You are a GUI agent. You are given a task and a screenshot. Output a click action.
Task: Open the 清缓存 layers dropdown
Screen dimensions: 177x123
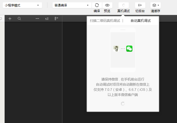click(156, 5)
